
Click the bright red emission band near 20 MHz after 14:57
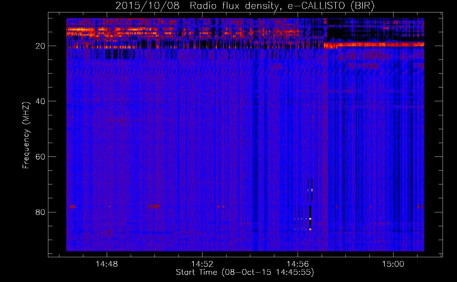[x=374, y=45]
